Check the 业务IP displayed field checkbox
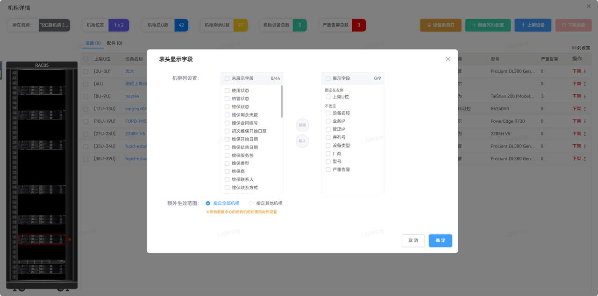Image resolution: width=598 pixels, height=296 pixels. pyautogui.click(x=328, y=121)
